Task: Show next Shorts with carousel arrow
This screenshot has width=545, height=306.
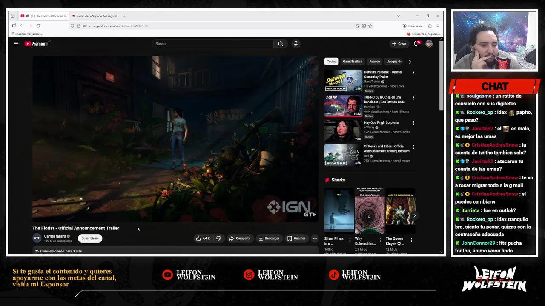Action: [x=414, y=216]
